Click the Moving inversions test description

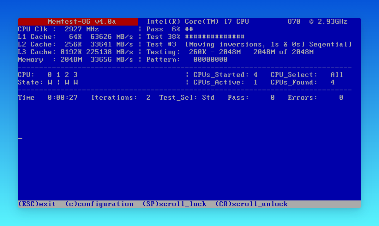(x=268, y=44)
